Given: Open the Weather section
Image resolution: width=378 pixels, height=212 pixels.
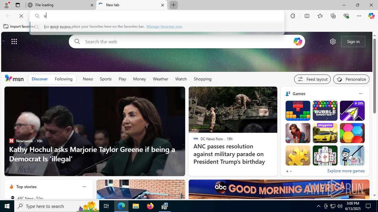Looking at the screenshot, I should pyautogui.click(x=160, y=79).
